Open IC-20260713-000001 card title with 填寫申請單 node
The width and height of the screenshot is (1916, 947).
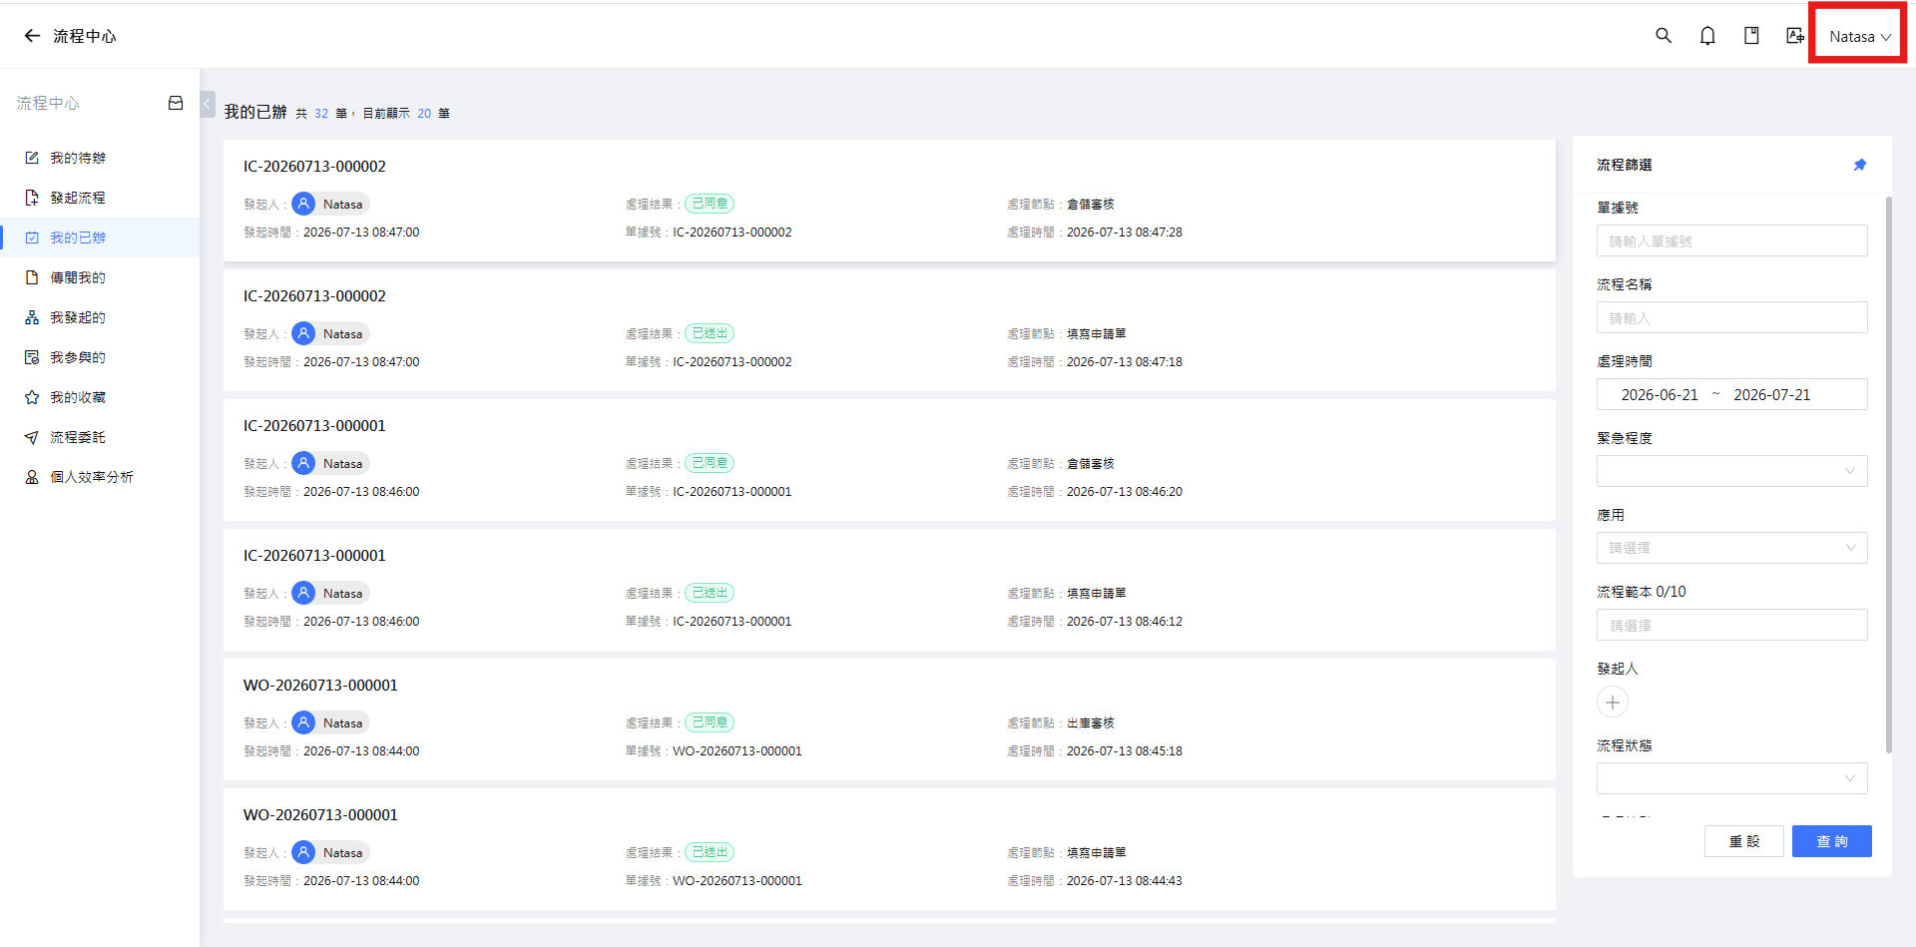(x=314, y=556)
